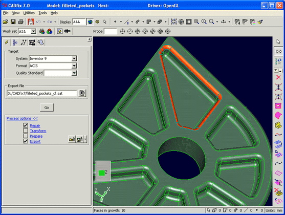Click the yellow solid body icon in right toolbar
The height and width of the screenshot is (215, 285).
(x=278, y=125)
